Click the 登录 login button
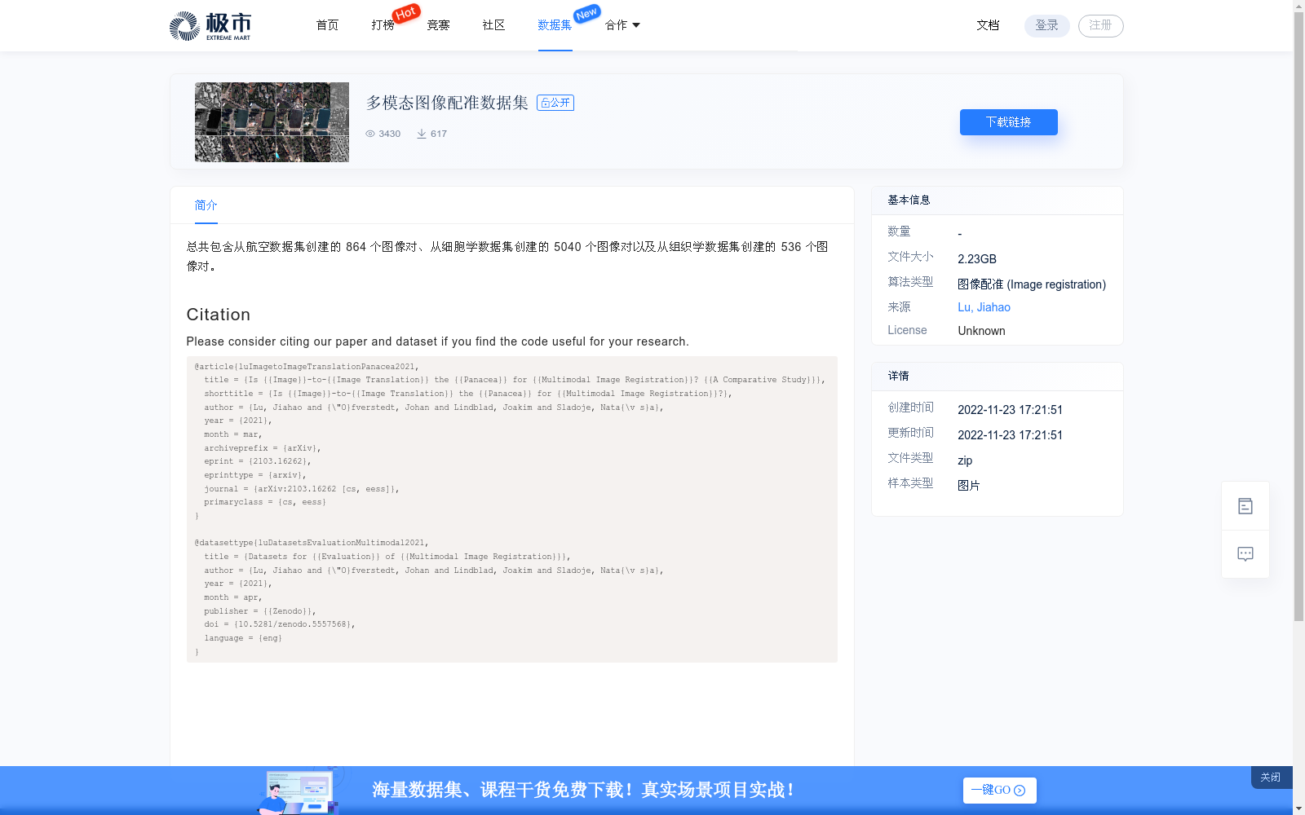This screenshot has height=815, width=1305. tap(1047, 25)
